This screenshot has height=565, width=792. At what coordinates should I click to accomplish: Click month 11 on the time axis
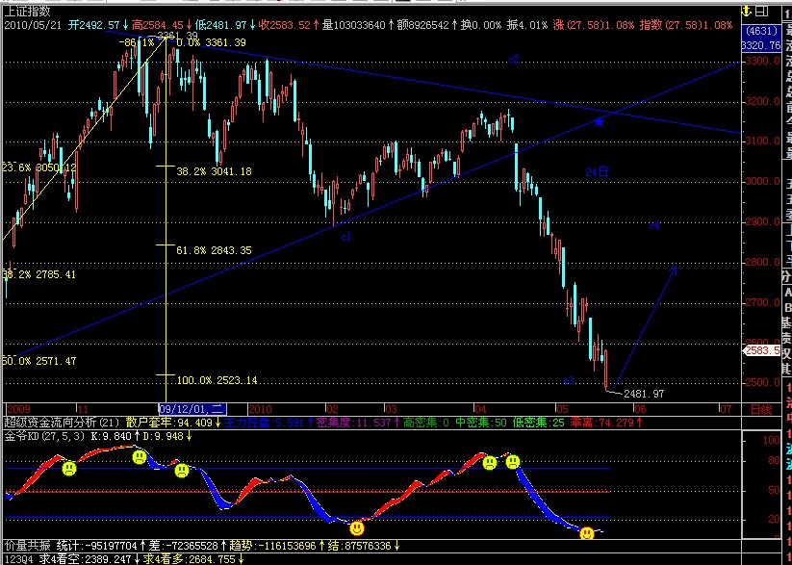(x=83, y=409)
